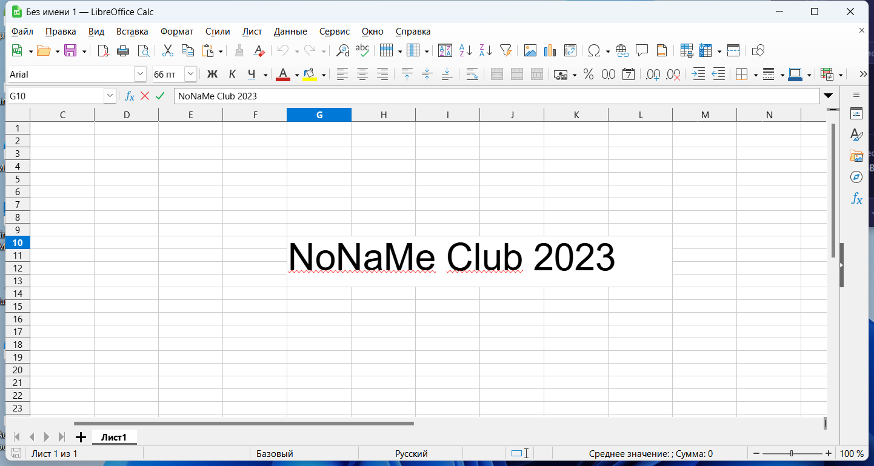Open Find & Replace

pyautogui.click(x=342, y=51)
